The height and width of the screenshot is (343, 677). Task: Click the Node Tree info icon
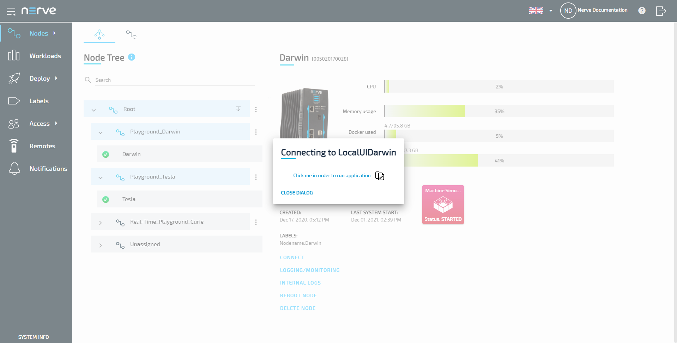point(132,57)
